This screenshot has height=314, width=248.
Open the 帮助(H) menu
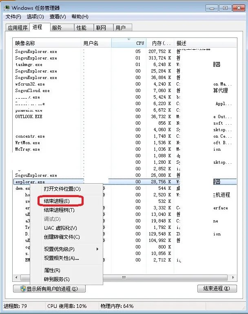point(80,17)
